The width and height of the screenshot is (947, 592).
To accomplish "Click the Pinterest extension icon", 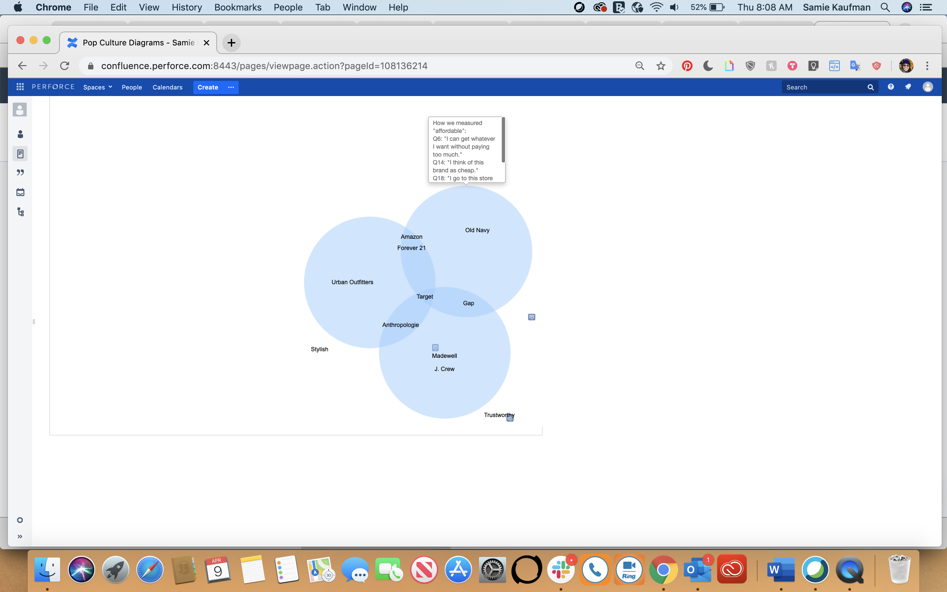I will point(687,66).
